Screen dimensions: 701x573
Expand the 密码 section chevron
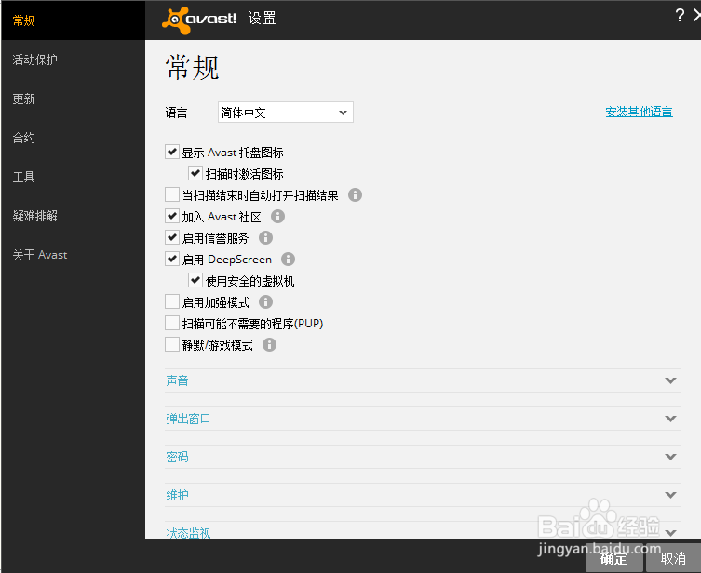coord(670,457)
